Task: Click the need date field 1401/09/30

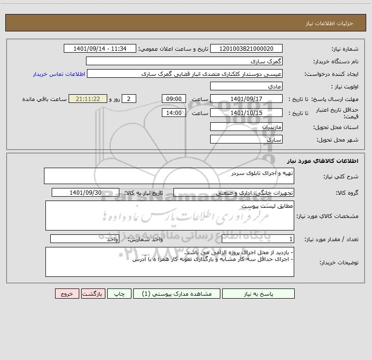Action: click(x=86, y=193)
